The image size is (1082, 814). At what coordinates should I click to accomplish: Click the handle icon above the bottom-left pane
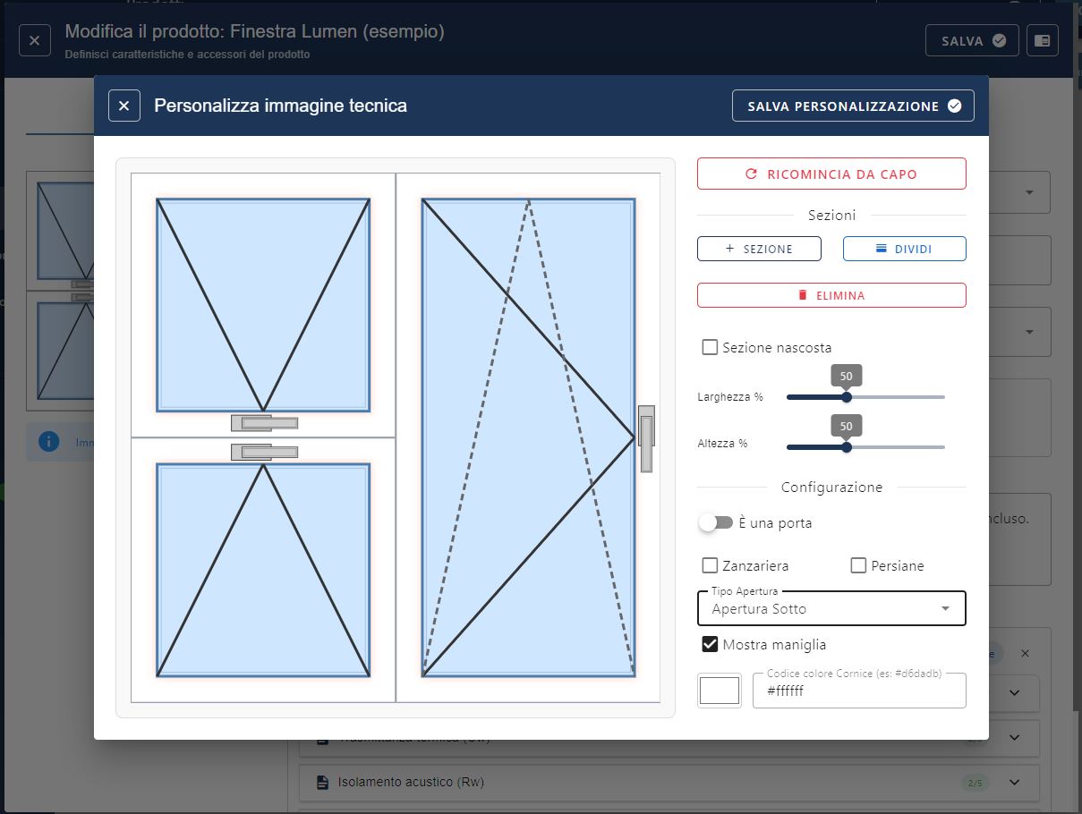coord(264,453)
